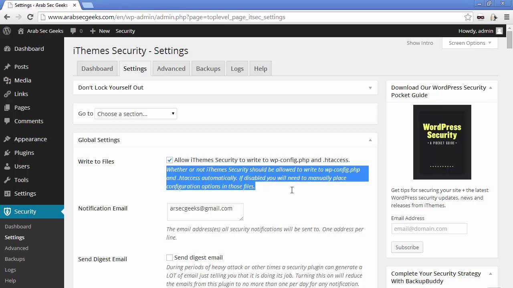Click the plus icon beside New
The image size is (513, 288).
(x=93, y=31)
